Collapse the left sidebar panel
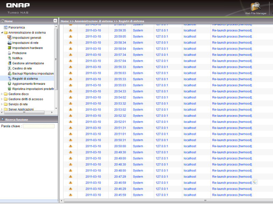Screen dimensions: 273x204 (x=55, y=21)
